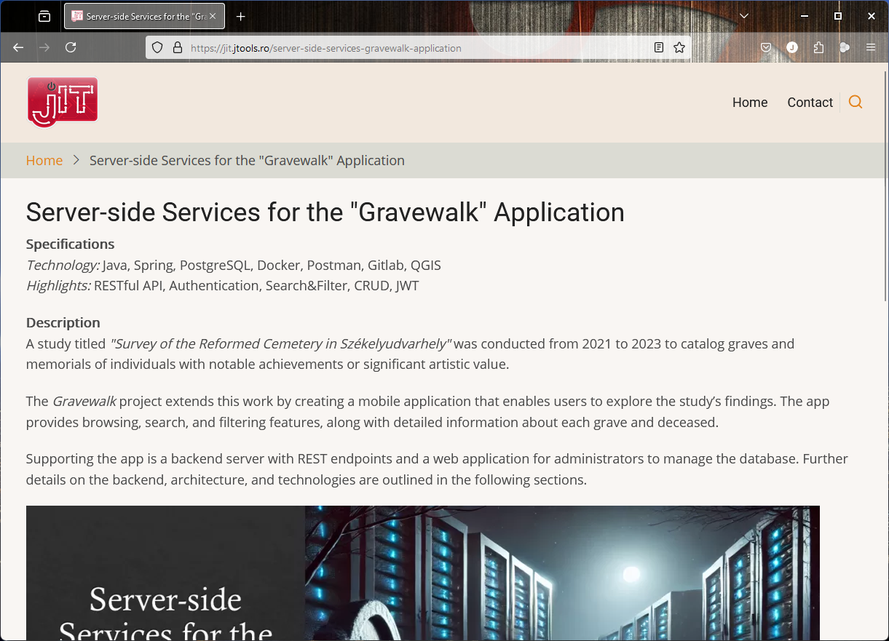Click the Home breadcrumb link
Image resolution: width=889 pixels, height=641 pixels.
tap(44, 161)
